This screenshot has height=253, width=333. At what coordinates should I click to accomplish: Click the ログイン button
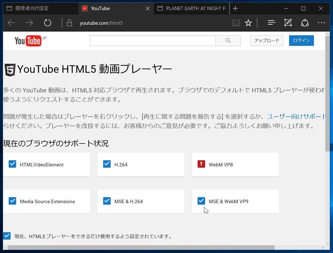pos(301,40)
